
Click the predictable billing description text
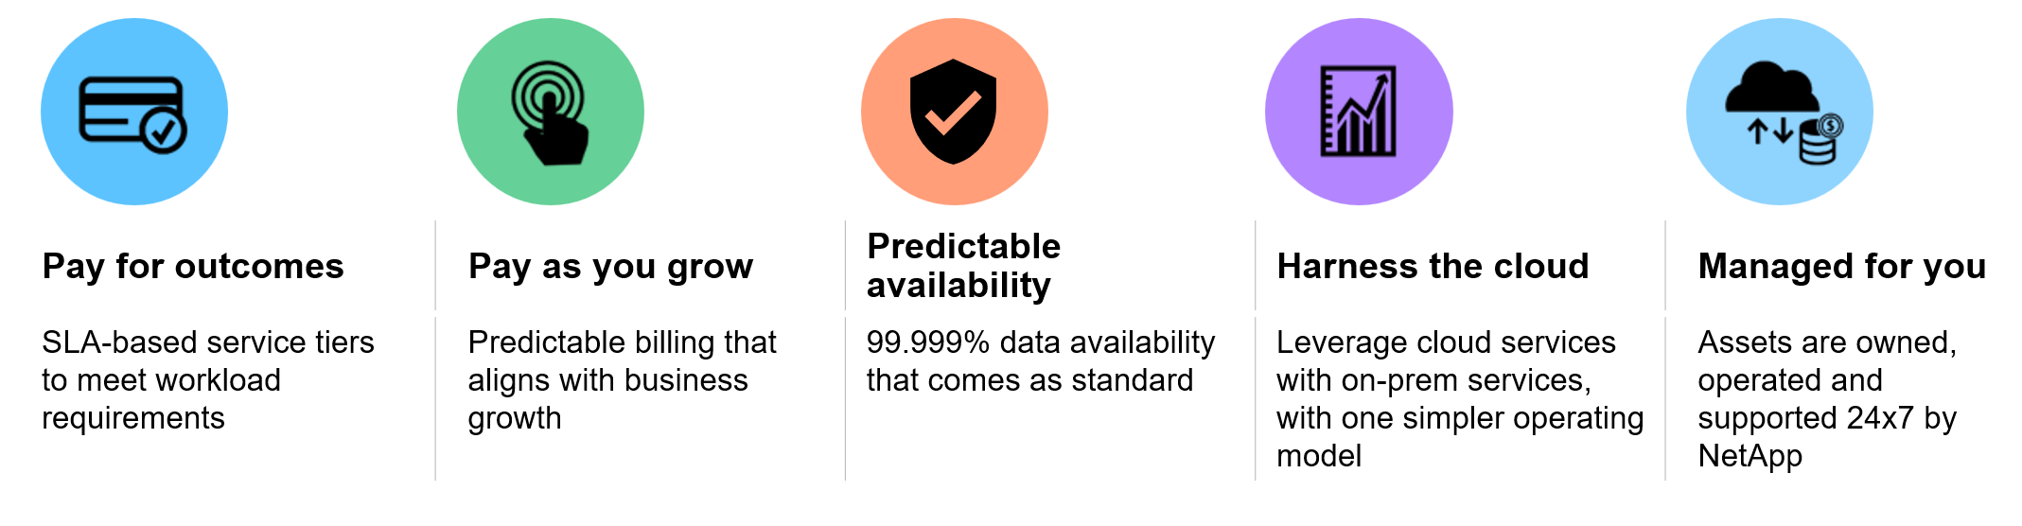[x=622, y=379]
